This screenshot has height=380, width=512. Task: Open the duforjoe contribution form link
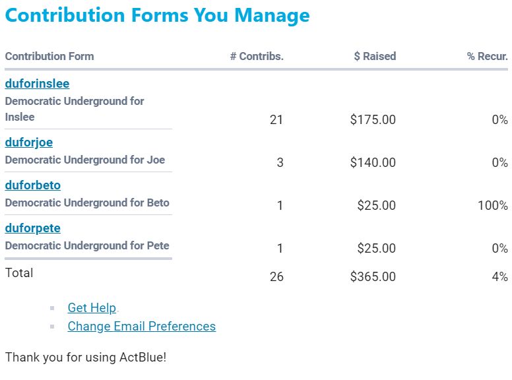29,142
